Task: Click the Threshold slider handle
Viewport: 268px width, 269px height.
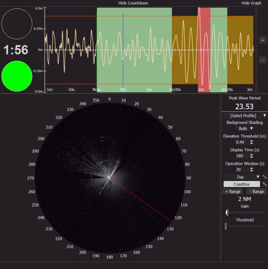Action: [226, 226]
